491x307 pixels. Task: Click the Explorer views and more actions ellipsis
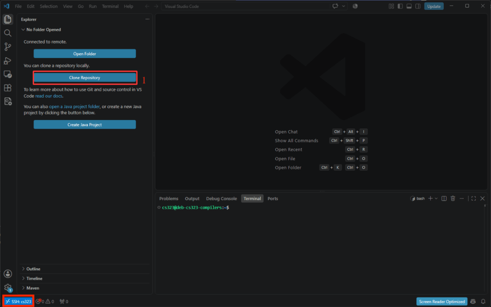coord(147,19)
